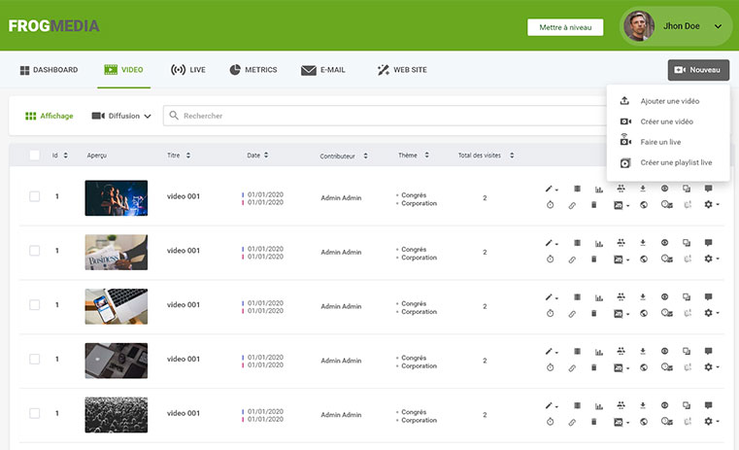This screenshot has width=739, height=450.
Task: Open the Business newspaper video thumbnail
Action: click(x=116, y=252)
